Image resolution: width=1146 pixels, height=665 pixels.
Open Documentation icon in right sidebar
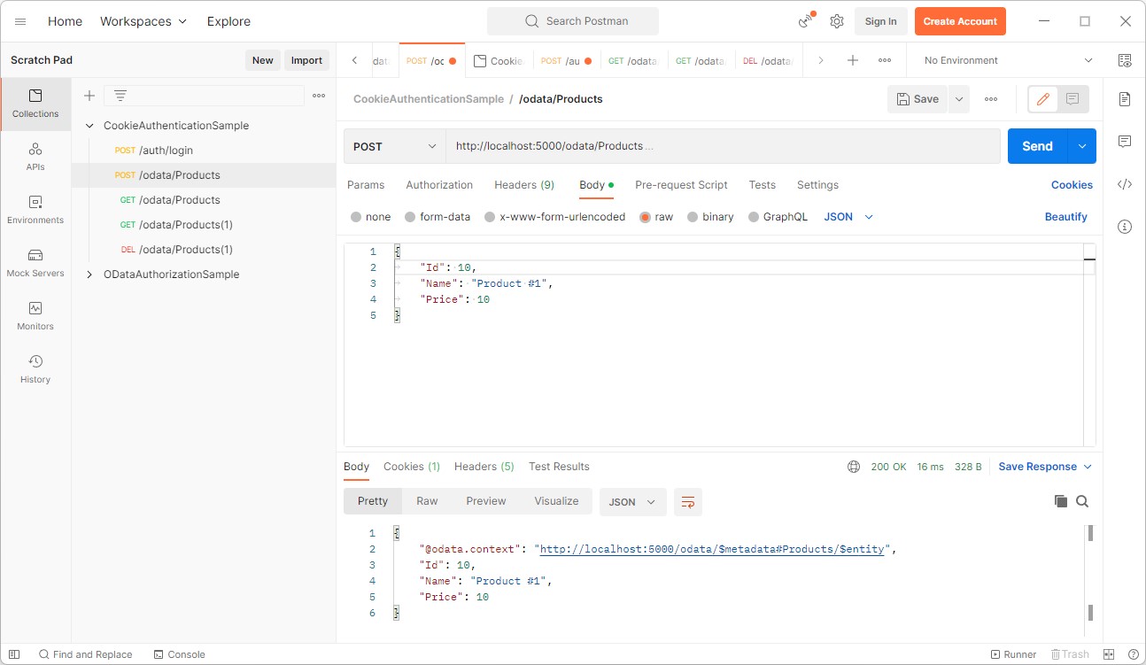coord(1125,98)
